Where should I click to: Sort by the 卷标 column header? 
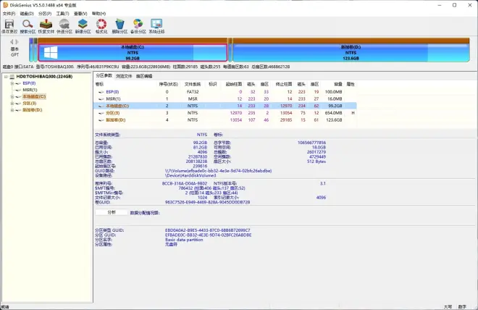coord(99,84)
